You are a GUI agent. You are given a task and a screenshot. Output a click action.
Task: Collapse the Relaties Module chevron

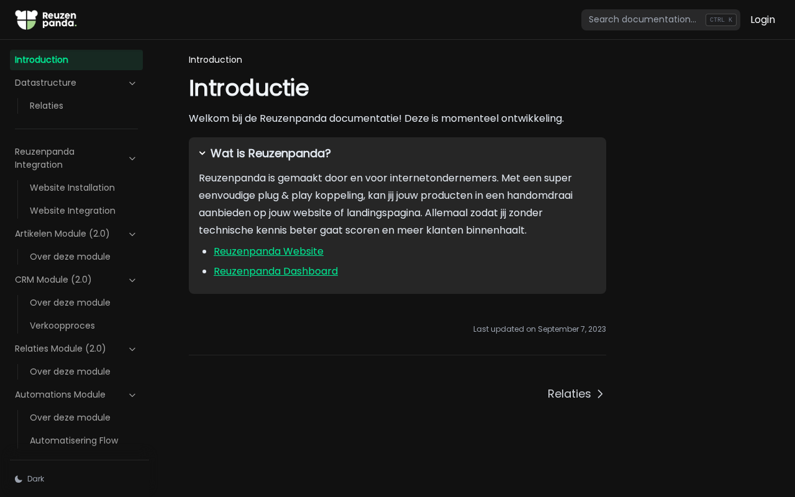point(132,349)
